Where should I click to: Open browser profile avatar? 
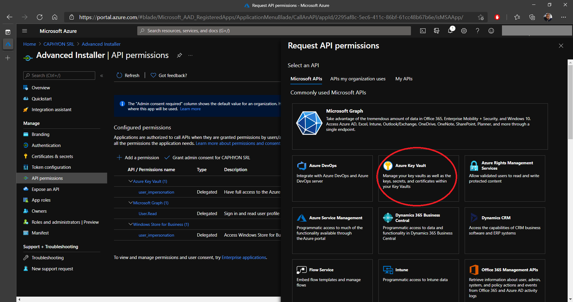(548, 17)
